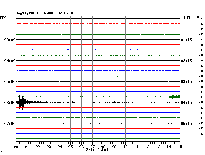Click the 01:15 UTC time label

pos(186,40)
